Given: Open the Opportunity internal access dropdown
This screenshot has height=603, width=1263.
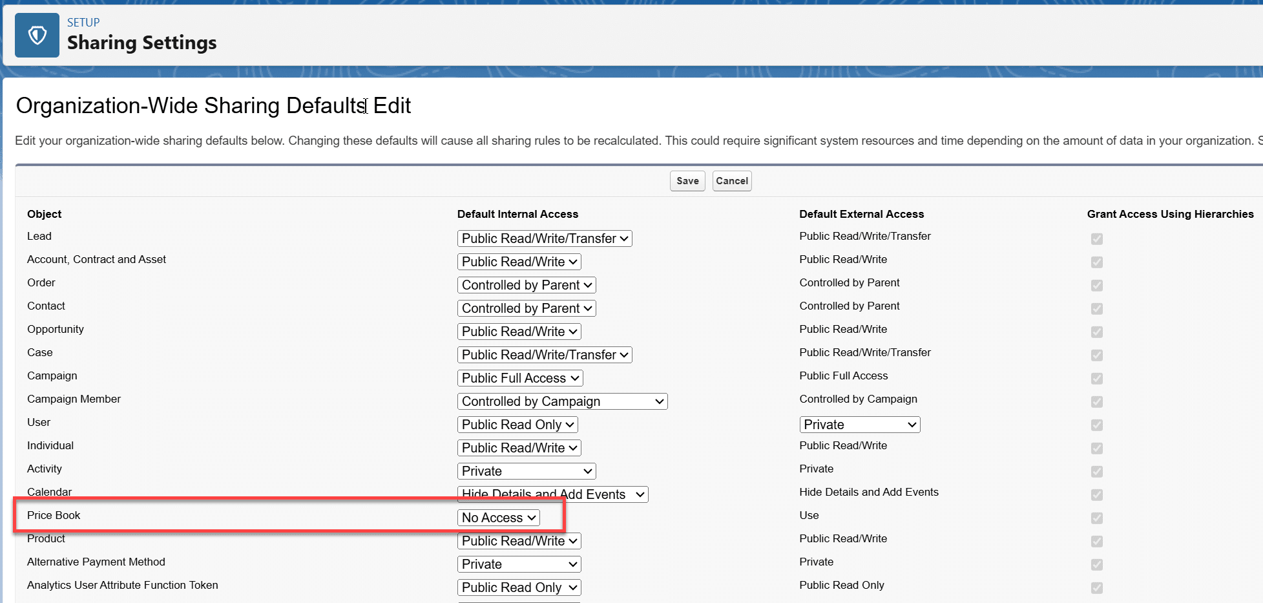Looking at the screenshot, I should (519, 332).
